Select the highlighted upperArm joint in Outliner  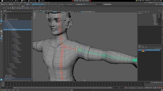[x=17, y=30]
